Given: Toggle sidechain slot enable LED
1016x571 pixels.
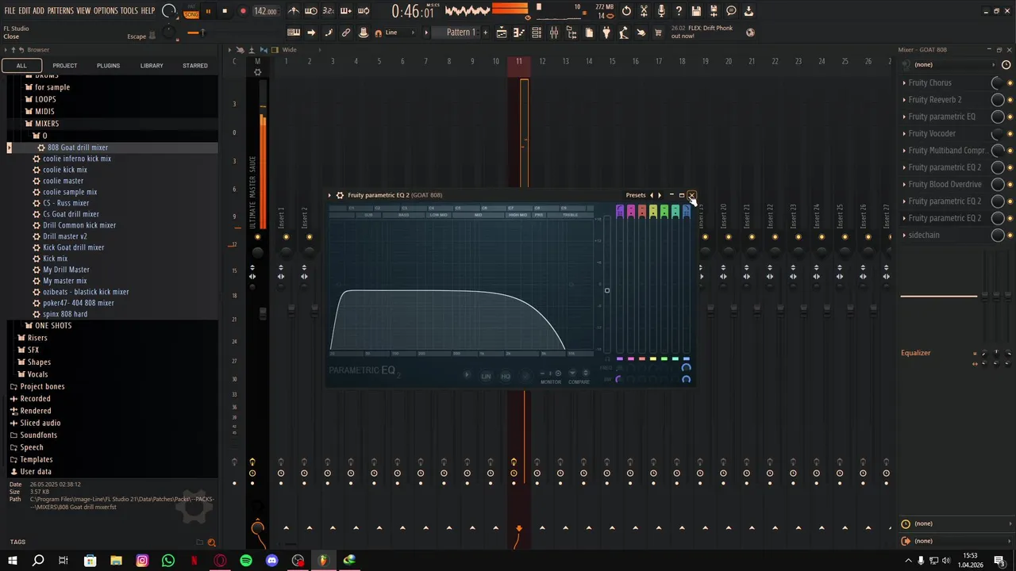Looking at the screenshot, I should (x=1010, y=236).
